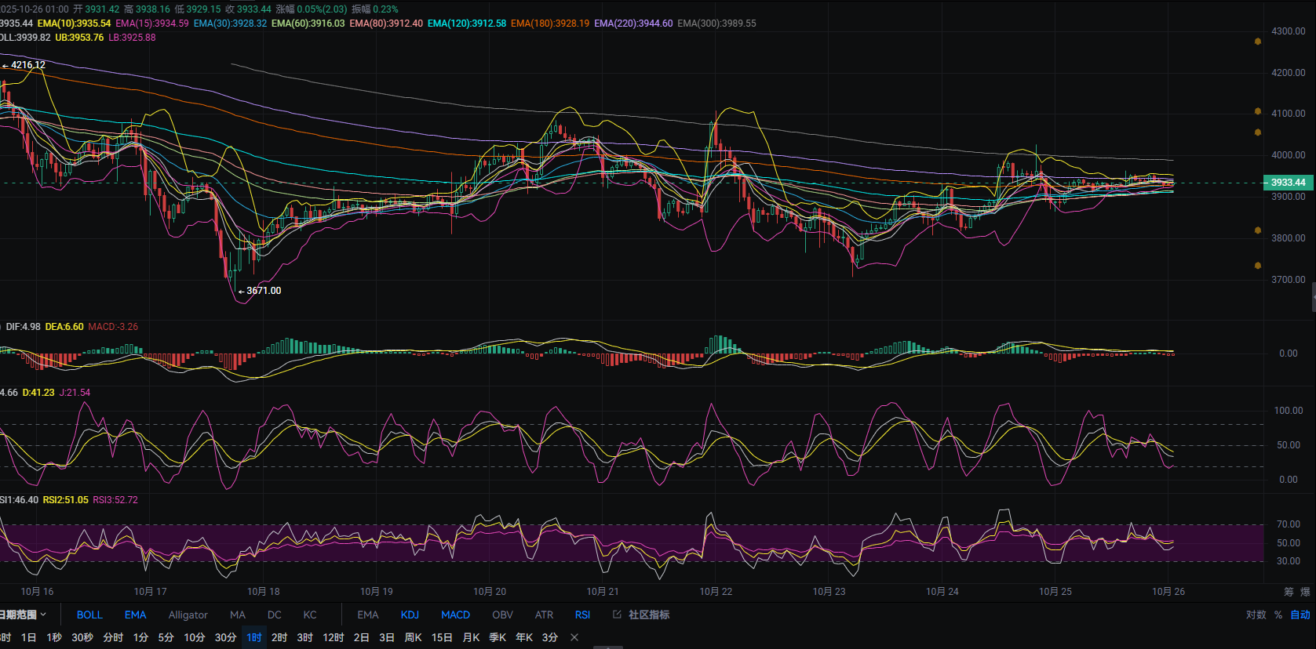Switch to the 5分 timeframe

(x=166, y=637)
